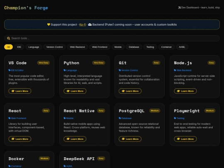Click Learn More text on React Native card
This screenshot has height=168, width=224.
[x=77, y=139]
